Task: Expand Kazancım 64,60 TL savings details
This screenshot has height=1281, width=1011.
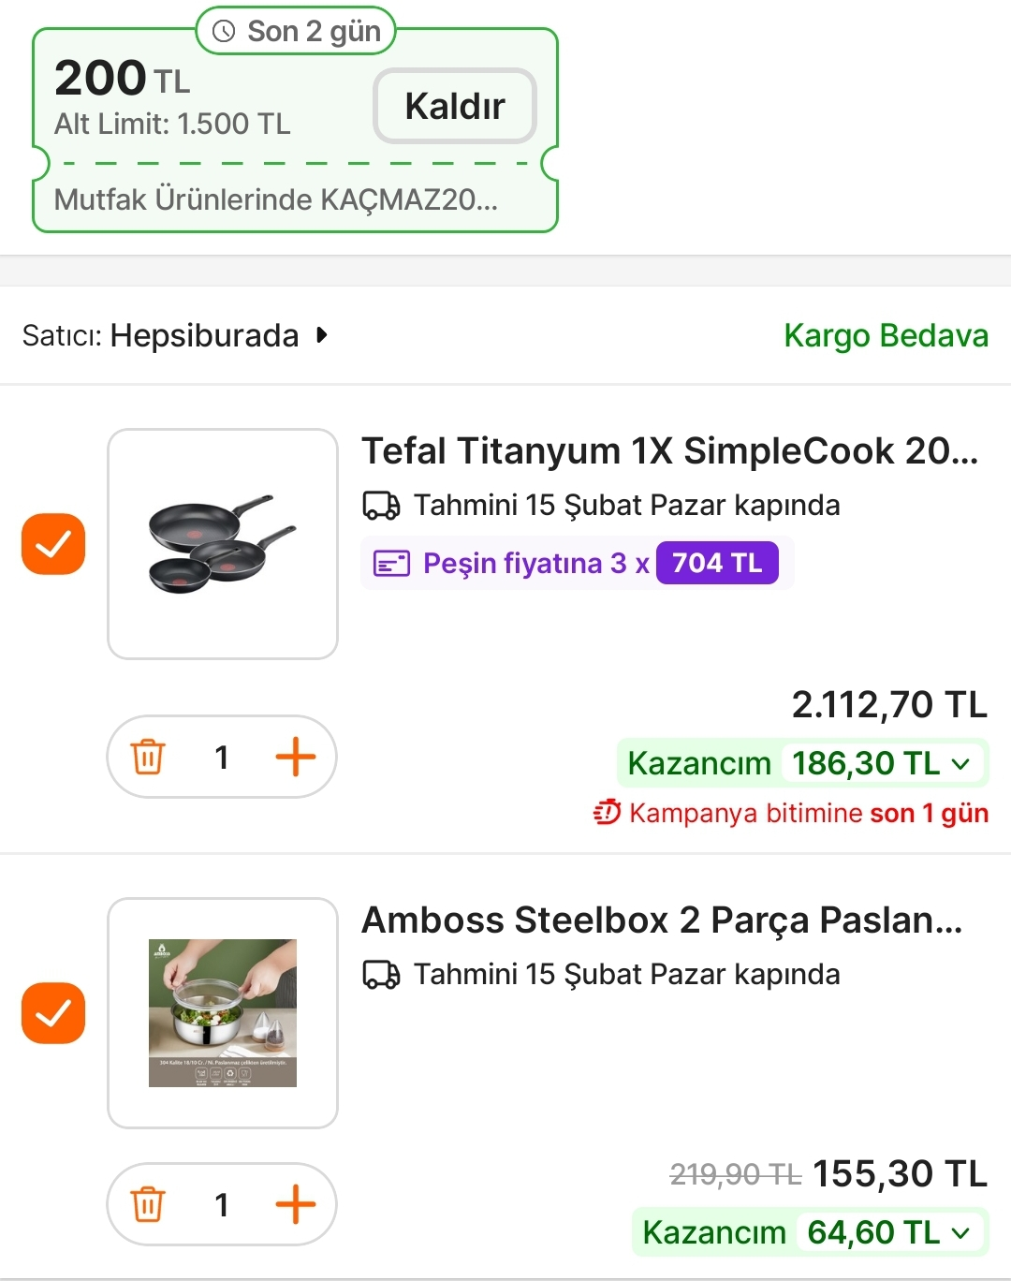Action: click(960, 1233)
